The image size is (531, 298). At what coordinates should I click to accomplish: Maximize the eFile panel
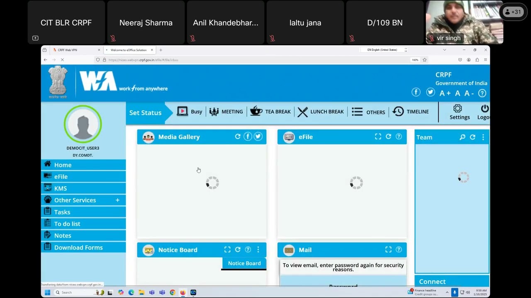[x=378, y=137]
